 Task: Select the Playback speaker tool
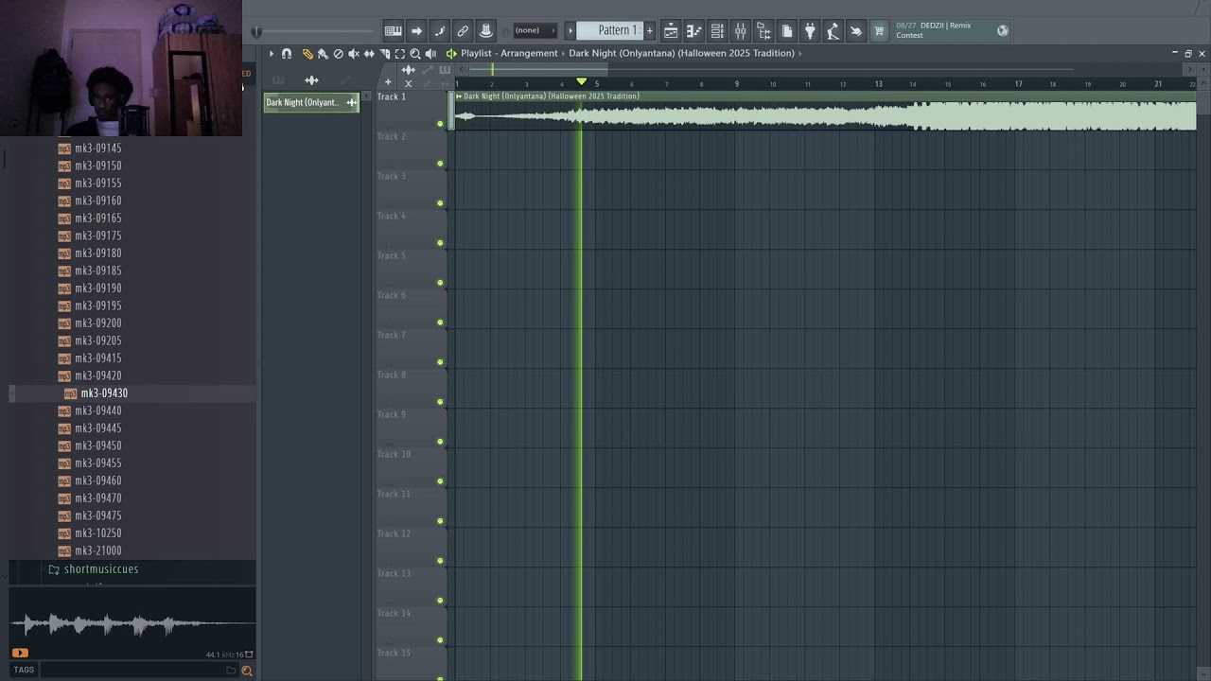click(430, 54)
